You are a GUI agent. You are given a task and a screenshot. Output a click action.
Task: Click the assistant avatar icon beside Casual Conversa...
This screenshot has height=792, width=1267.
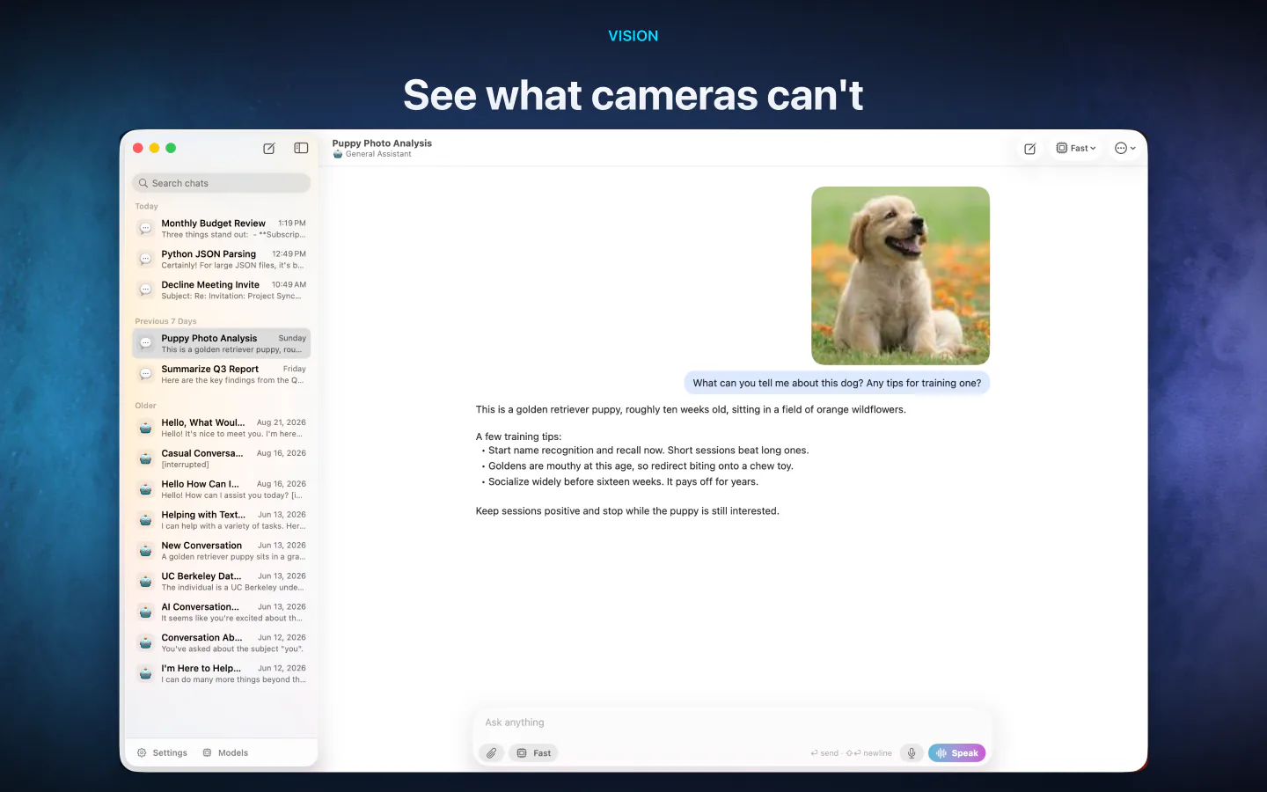click(x=146, y=458)
